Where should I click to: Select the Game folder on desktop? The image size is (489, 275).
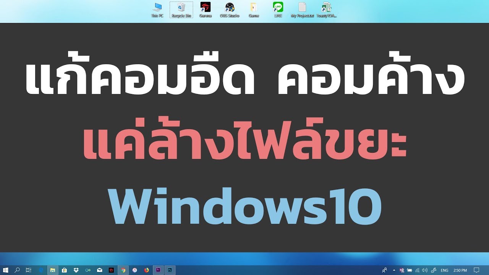[254, 10]
